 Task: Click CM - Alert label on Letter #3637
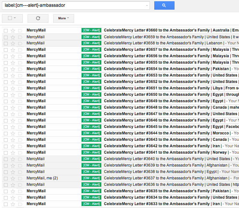(91, 178)
